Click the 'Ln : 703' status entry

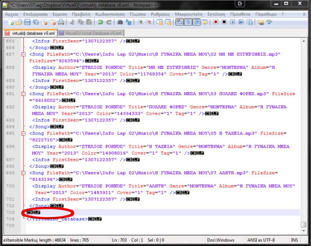click(119, 240)
